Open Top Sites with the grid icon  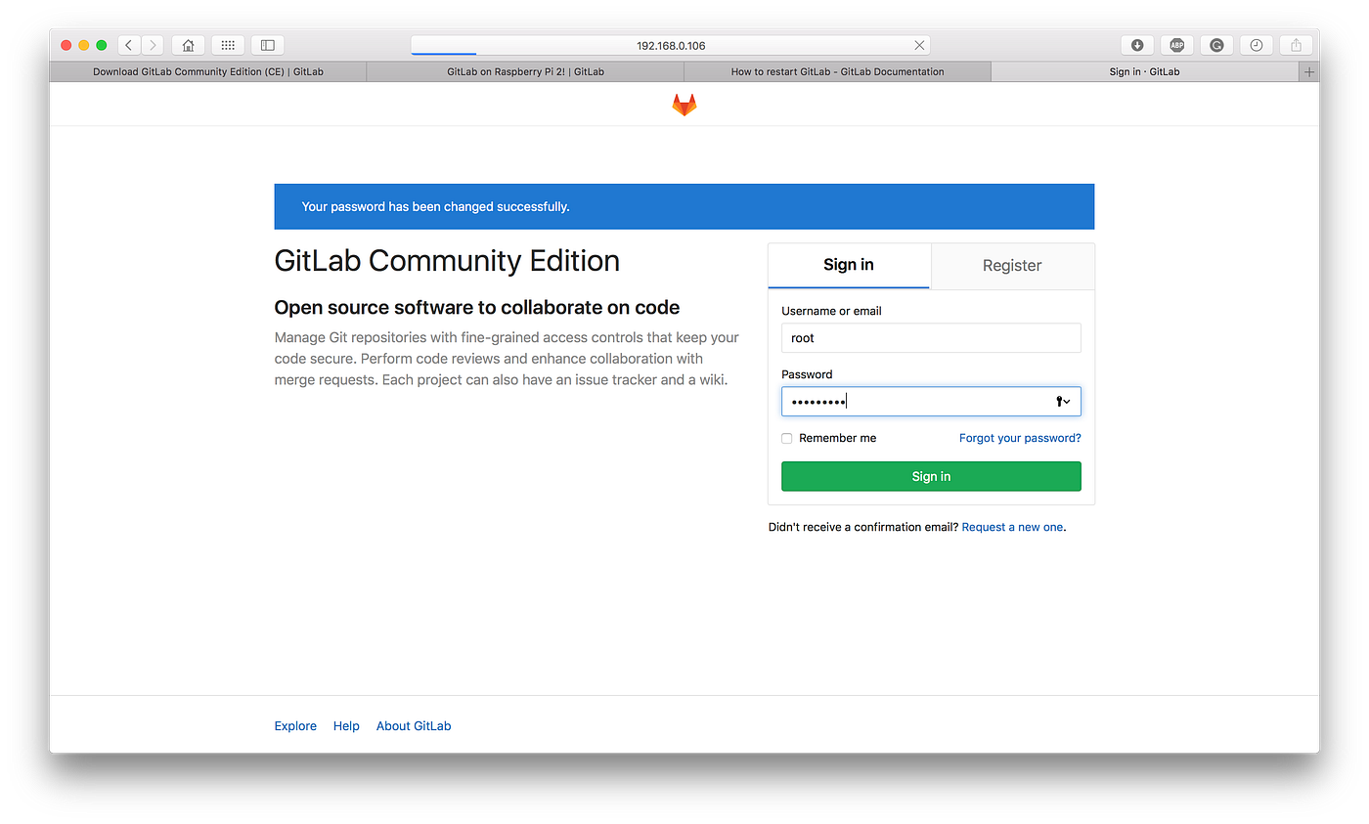228,45
